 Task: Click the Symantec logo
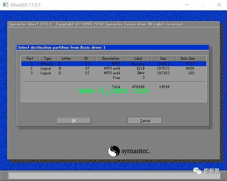129,151
